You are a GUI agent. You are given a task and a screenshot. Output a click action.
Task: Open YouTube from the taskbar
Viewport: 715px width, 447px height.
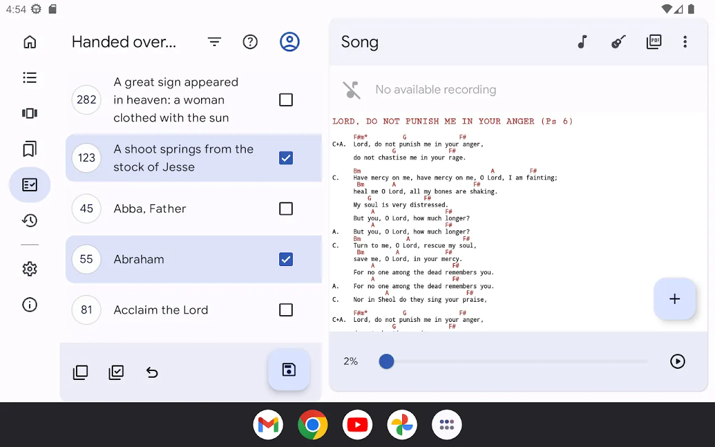click(x=357, y=425)
